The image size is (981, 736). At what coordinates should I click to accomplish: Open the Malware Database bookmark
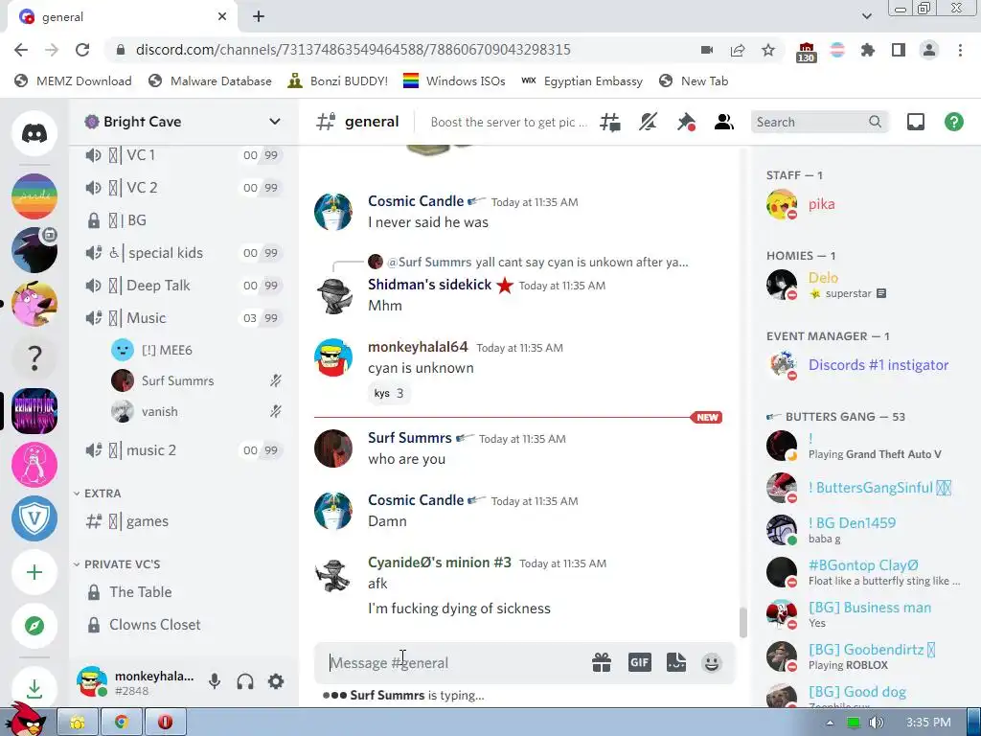click(210, 80)
